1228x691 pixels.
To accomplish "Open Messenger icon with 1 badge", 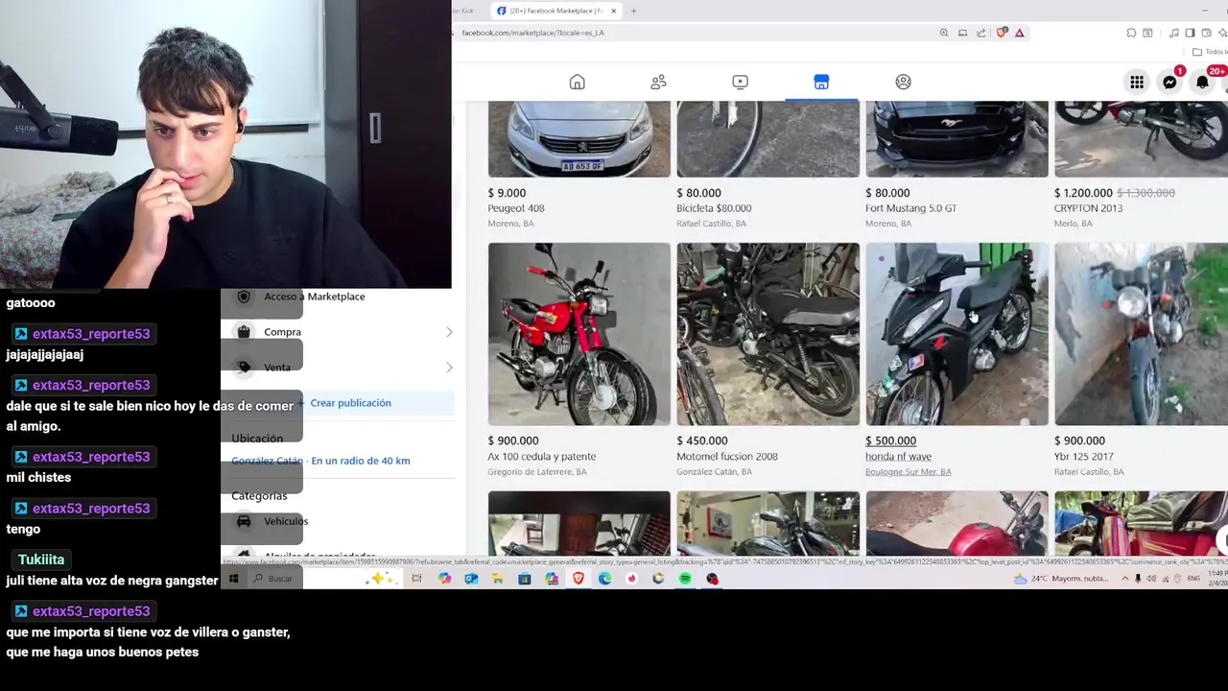I will [1169, 83].
